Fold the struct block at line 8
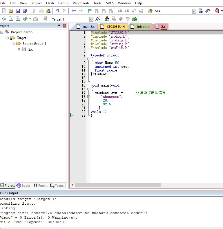 pyautogui.click(x=88, y=59)
